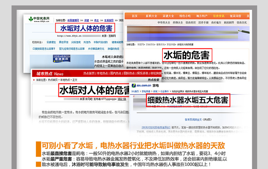This screenshot has height=169, width=268.
Task: Click the 家电 label beside the ZOL logo
Action: (155, 86)
